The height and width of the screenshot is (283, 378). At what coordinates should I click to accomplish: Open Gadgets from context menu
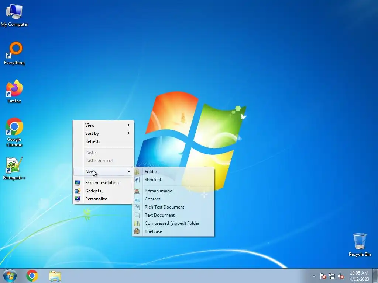103,191
